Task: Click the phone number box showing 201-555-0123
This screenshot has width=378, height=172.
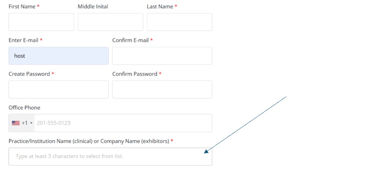Action: tap(123, 123)
